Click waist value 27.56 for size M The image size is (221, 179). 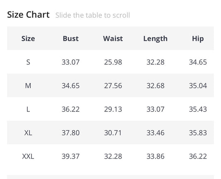113,86
